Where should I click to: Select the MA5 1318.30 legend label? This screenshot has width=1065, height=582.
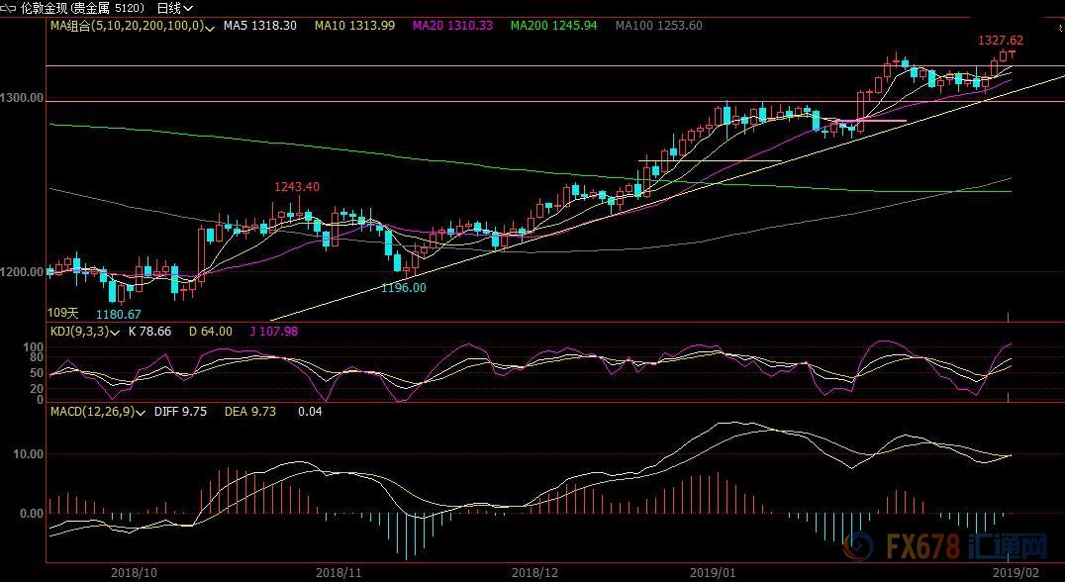coord(259,25)
